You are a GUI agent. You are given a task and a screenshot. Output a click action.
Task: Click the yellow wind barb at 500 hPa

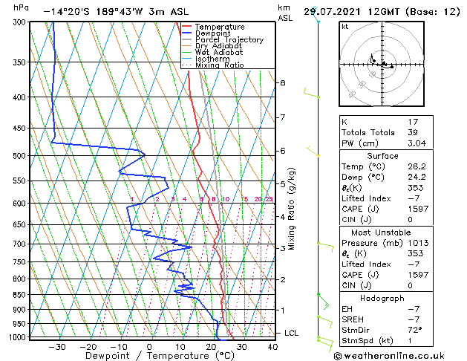[313, 151]
